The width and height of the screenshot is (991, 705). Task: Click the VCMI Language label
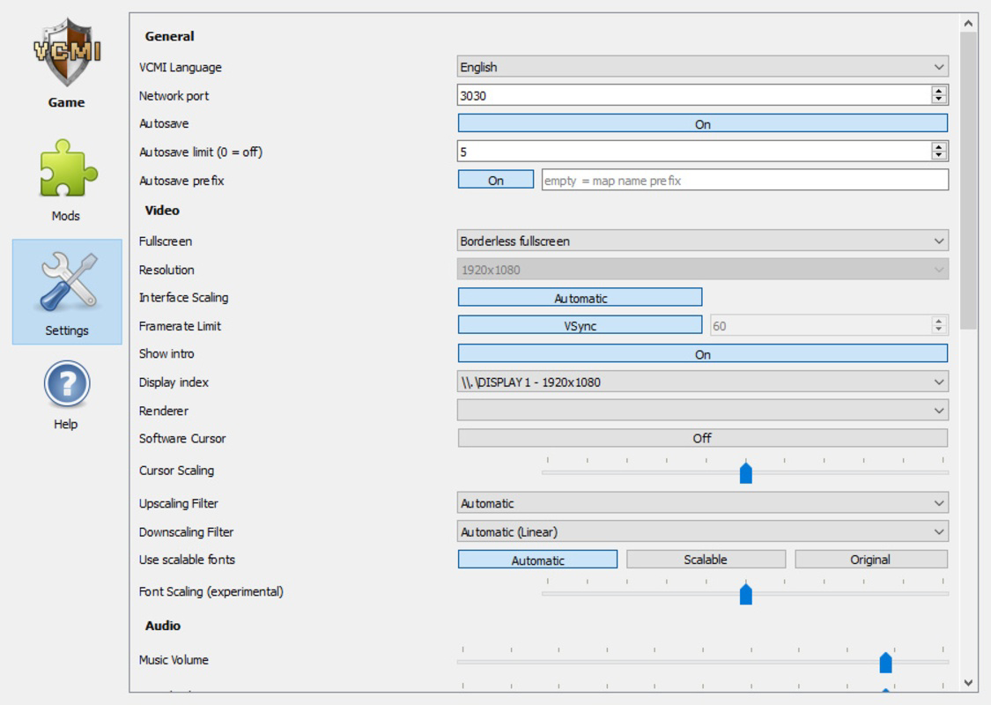coord(180,67)
